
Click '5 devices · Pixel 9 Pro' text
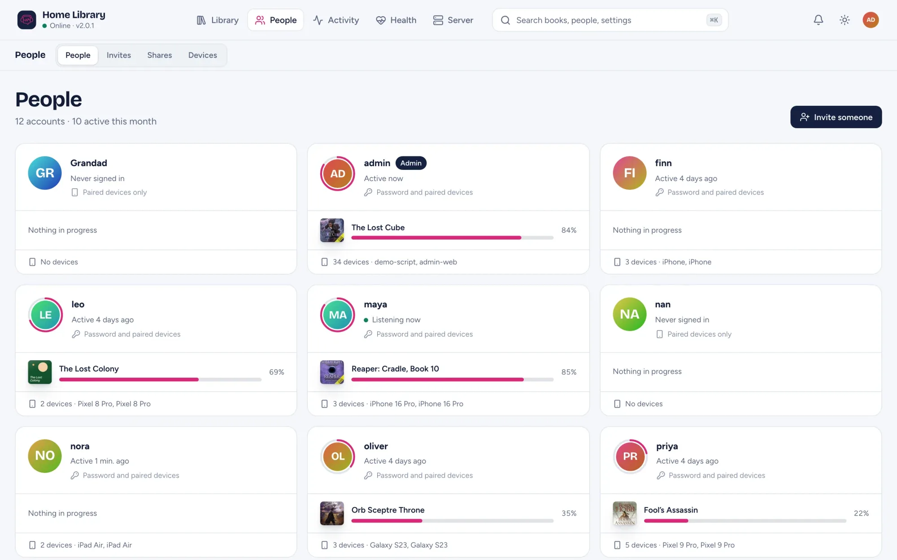click(x=679, y=545)
